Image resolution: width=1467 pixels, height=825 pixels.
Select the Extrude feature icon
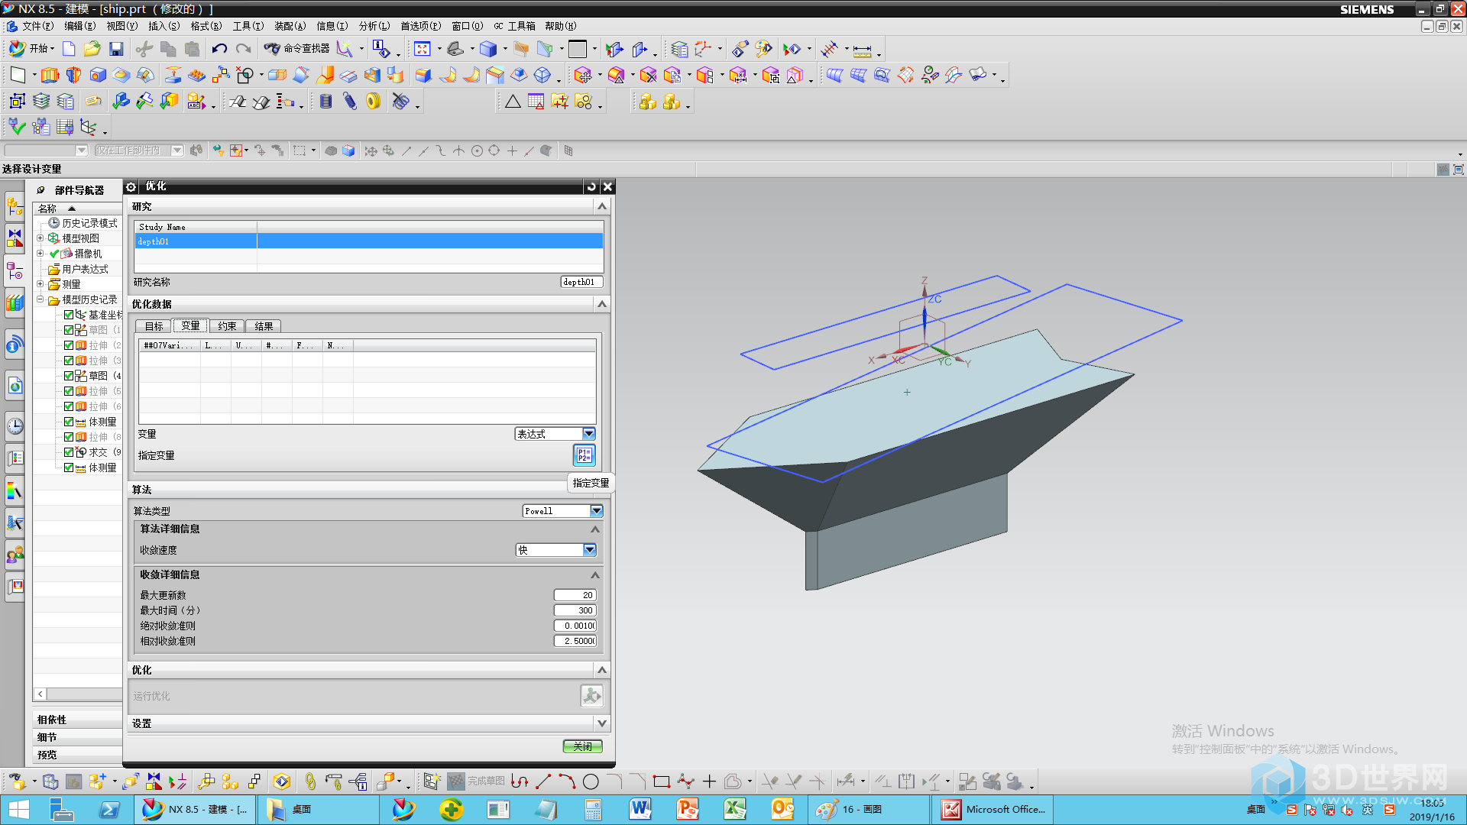50,75
